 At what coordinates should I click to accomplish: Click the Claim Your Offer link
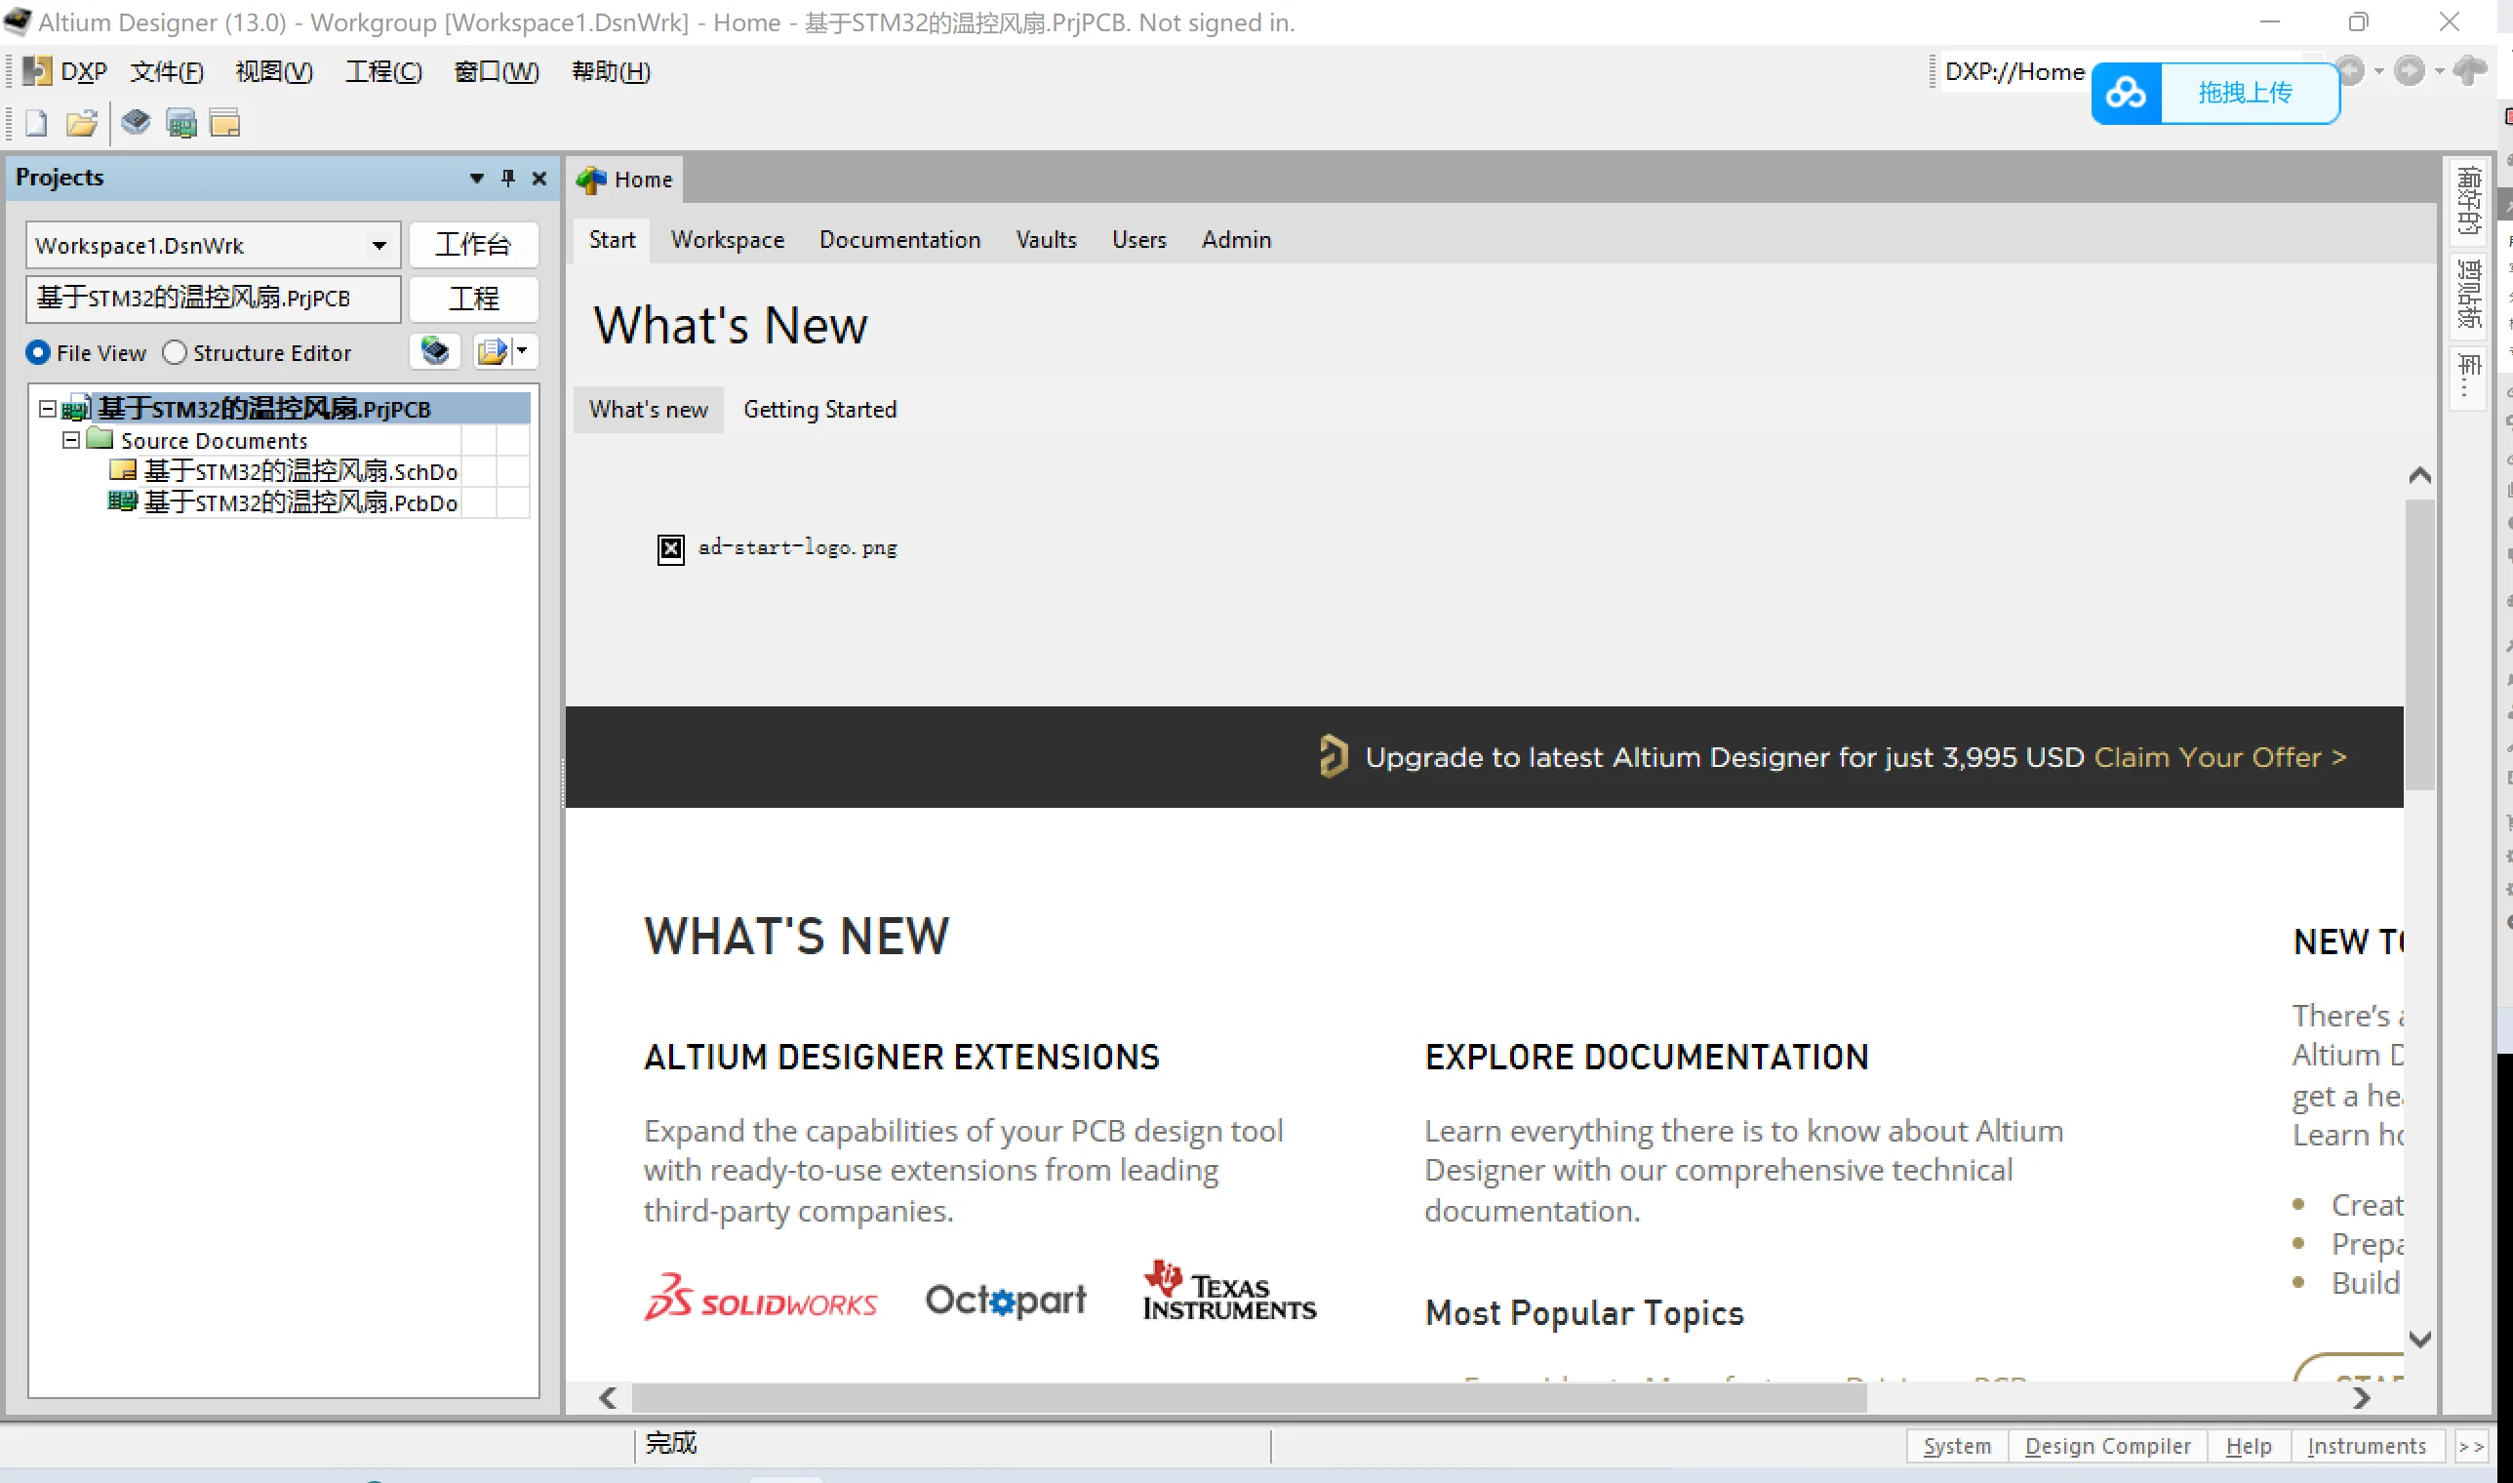click(2219, 757)
